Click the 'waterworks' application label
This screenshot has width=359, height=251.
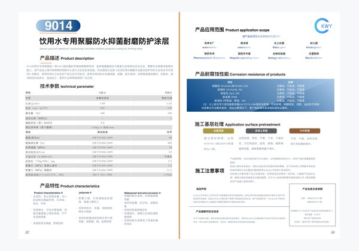point(209,47)
